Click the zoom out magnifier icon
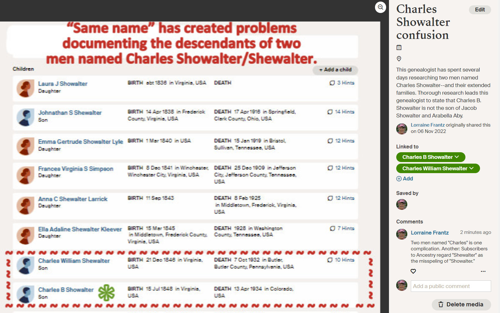The image size is (500, 313). click(x=380, y=7)
